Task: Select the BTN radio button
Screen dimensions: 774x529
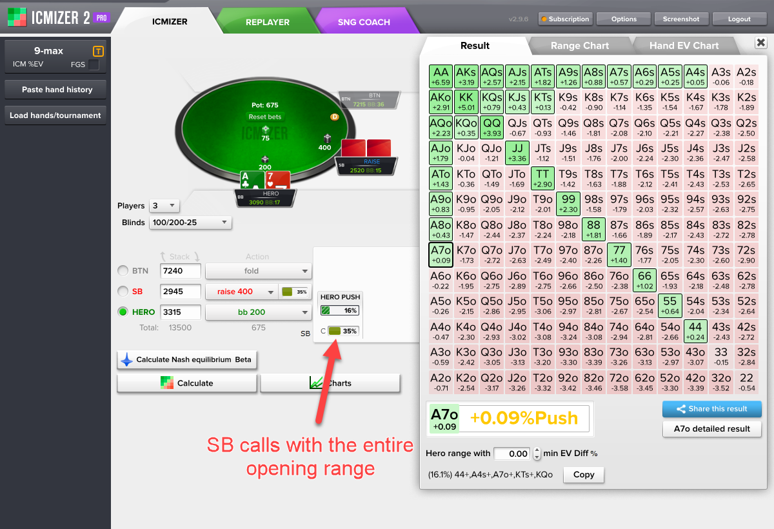Action: [123, 271]
